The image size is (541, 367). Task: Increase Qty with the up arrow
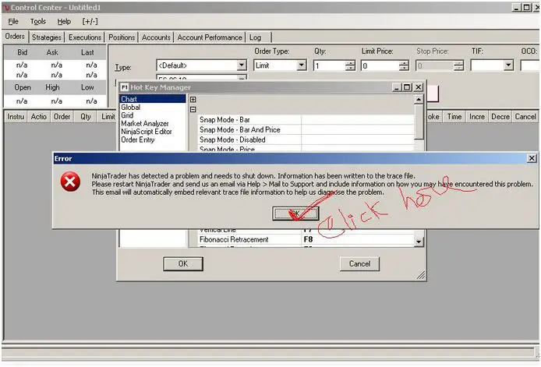pyautogui.click(x=350, y=63)
